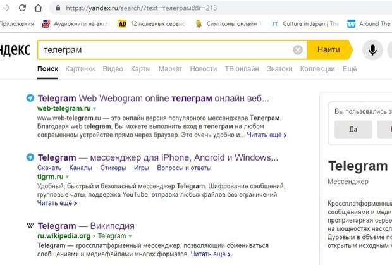This screenshot has height=265, width=392.
Task: Click the Да button in the survey box
Action: click(353, 129)
